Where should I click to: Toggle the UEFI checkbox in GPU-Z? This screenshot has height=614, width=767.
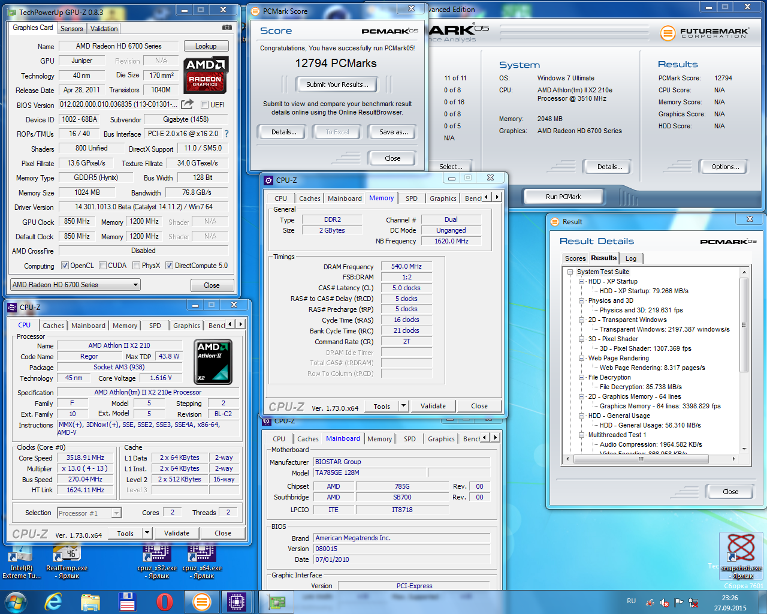[x=204, y=104]
